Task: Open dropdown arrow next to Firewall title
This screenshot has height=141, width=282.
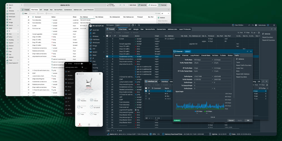Action: [x=116, y=29]
